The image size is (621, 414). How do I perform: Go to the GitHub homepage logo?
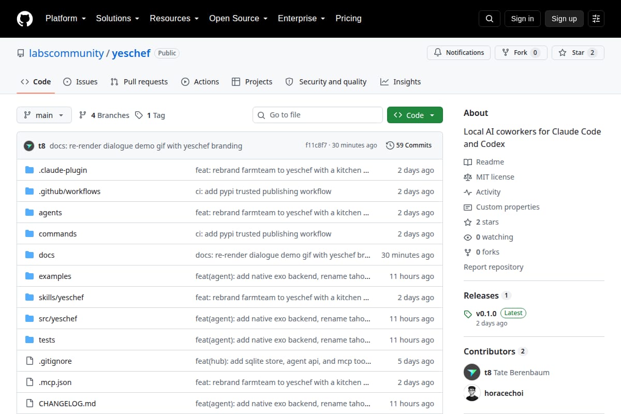[x=25, y=19]
